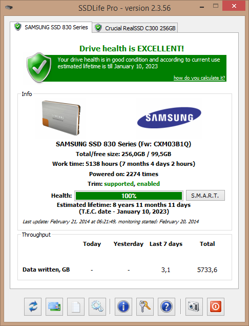Click the 100% health progress bar
The height and width of the screenshot is (326, 249).
[129, 196]
